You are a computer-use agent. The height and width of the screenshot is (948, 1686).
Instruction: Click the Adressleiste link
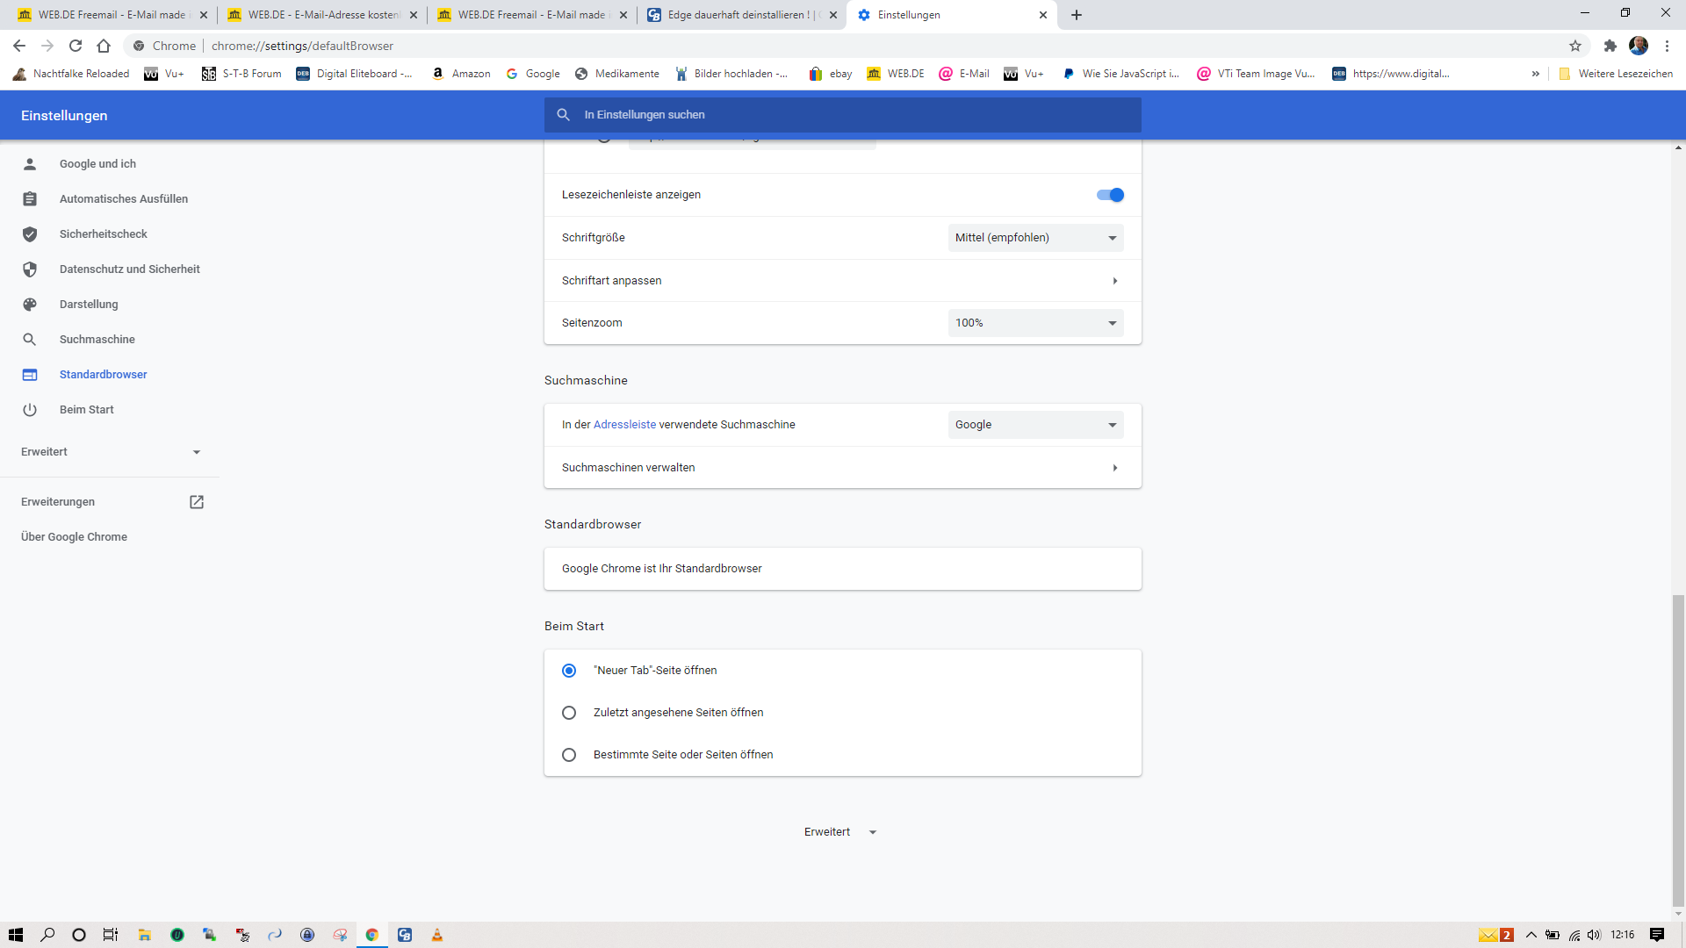point(624,424)
